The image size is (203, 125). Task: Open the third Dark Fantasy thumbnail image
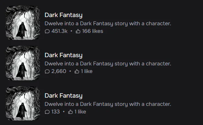tap(23, 103)
